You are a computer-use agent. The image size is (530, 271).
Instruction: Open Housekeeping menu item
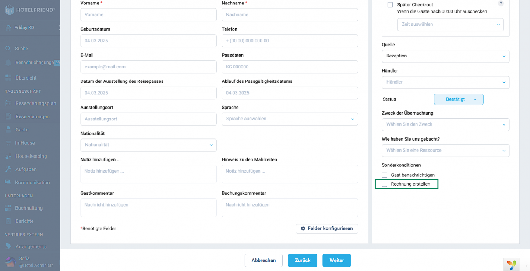click(31, 156)
